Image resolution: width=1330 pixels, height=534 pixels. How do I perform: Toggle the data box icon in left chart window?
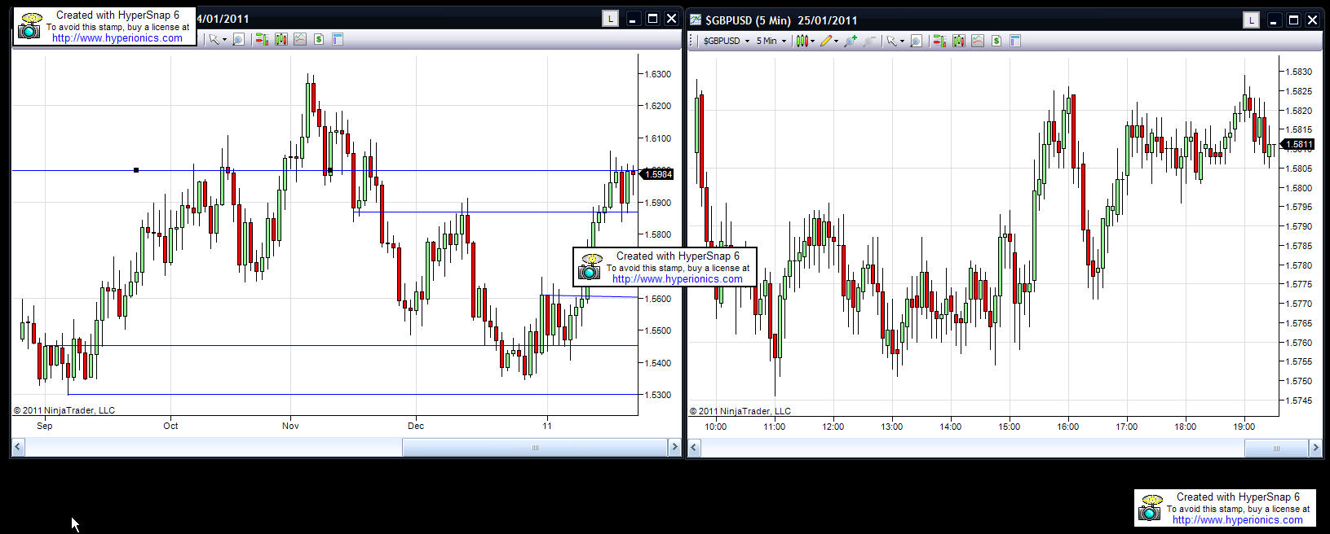pyautogui.click(x=338, y=39)
